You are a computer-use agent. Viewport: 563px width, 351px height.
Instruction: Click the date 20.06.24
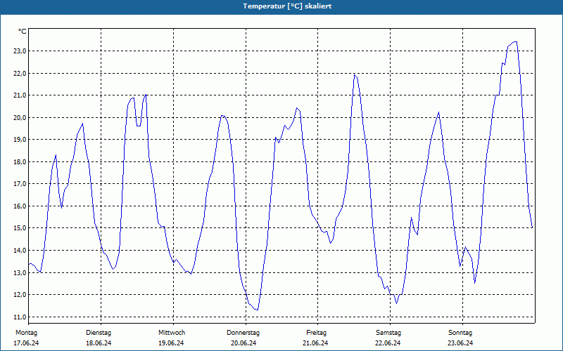click(243, 343)
